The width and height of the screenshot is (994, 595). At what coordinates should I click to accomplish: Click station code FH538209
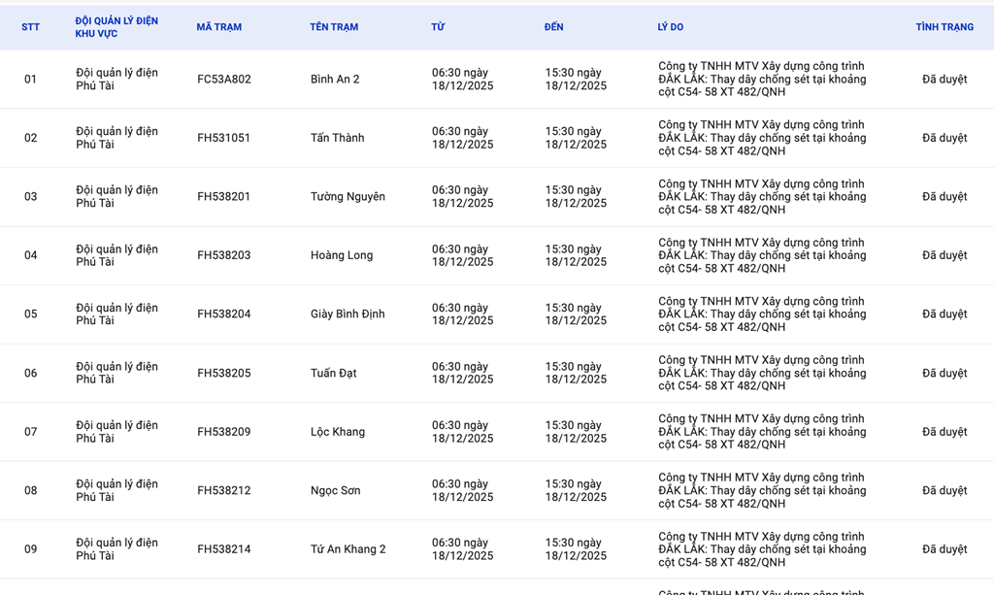click(x=223, y=432)
